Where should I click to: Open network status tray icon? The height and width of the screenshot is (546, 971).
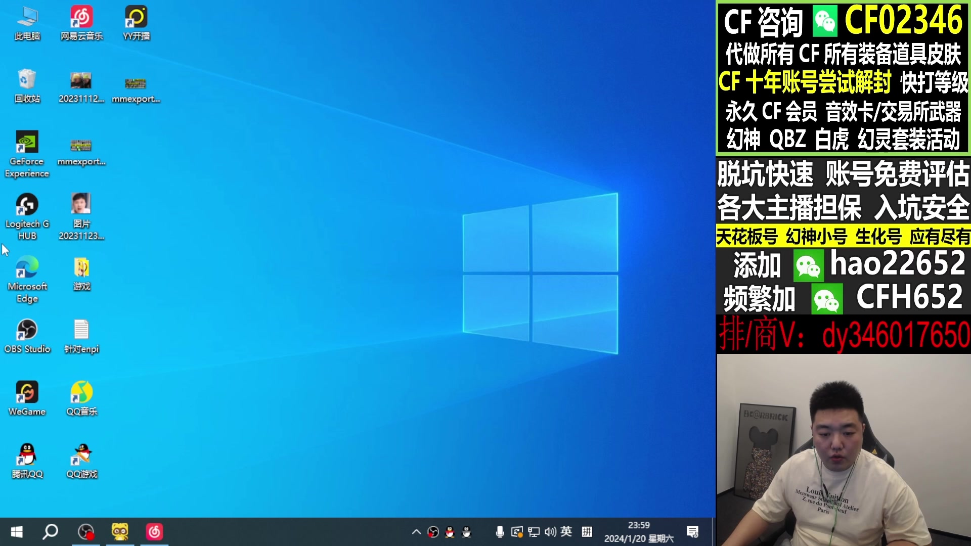[x=534, y=532]
